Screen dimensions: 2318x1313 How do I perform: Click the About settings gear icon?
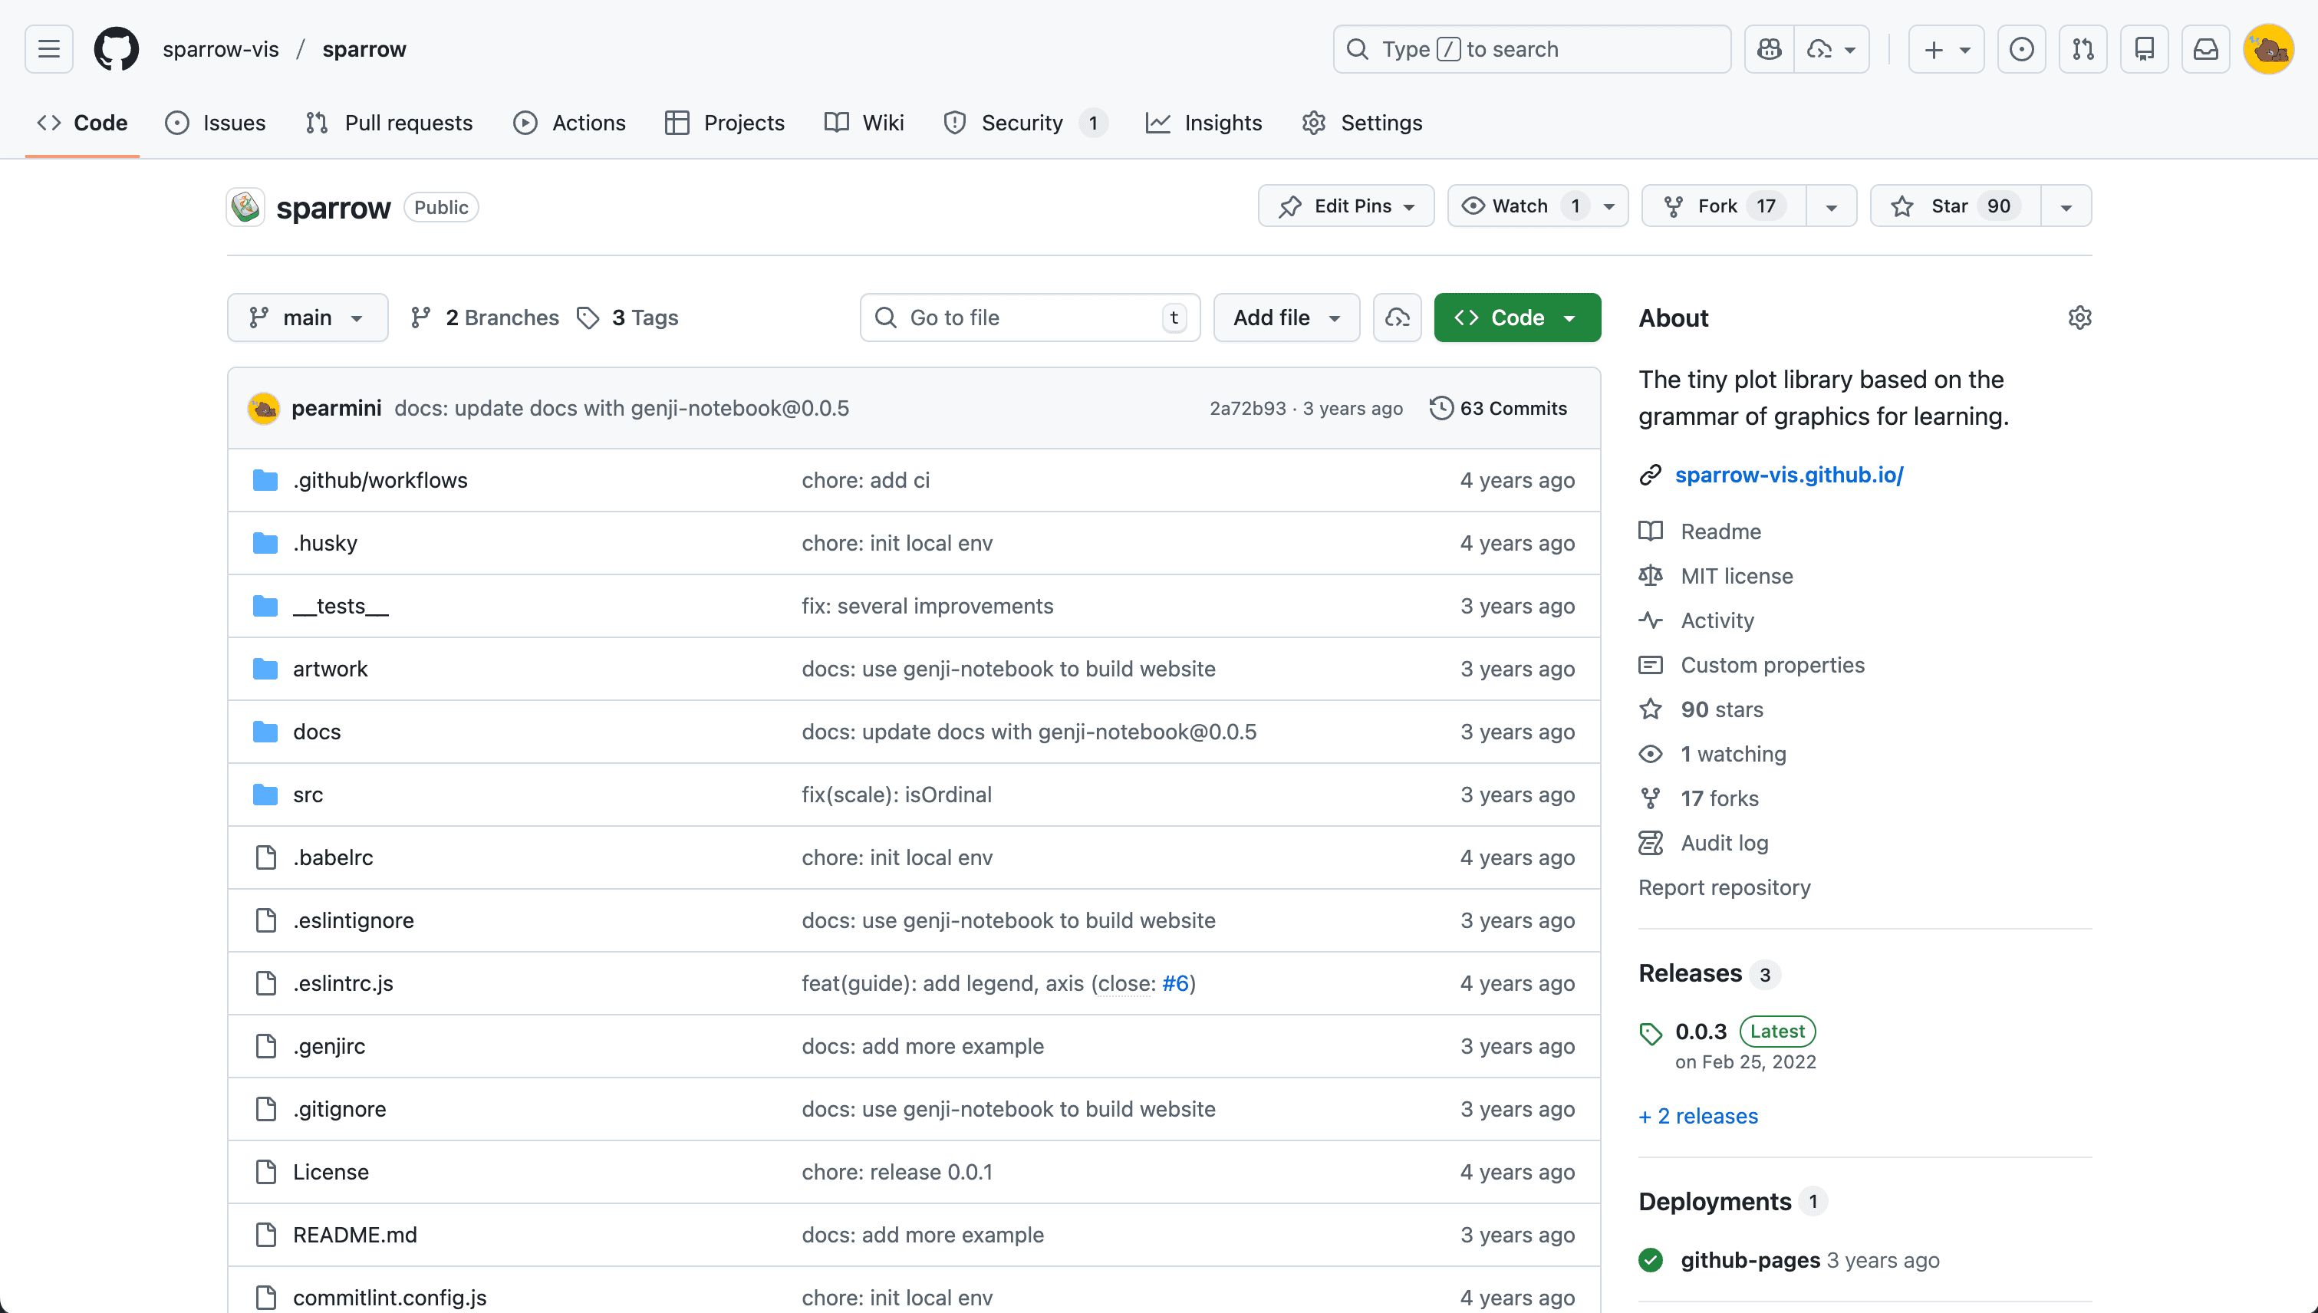(2079, 318)
